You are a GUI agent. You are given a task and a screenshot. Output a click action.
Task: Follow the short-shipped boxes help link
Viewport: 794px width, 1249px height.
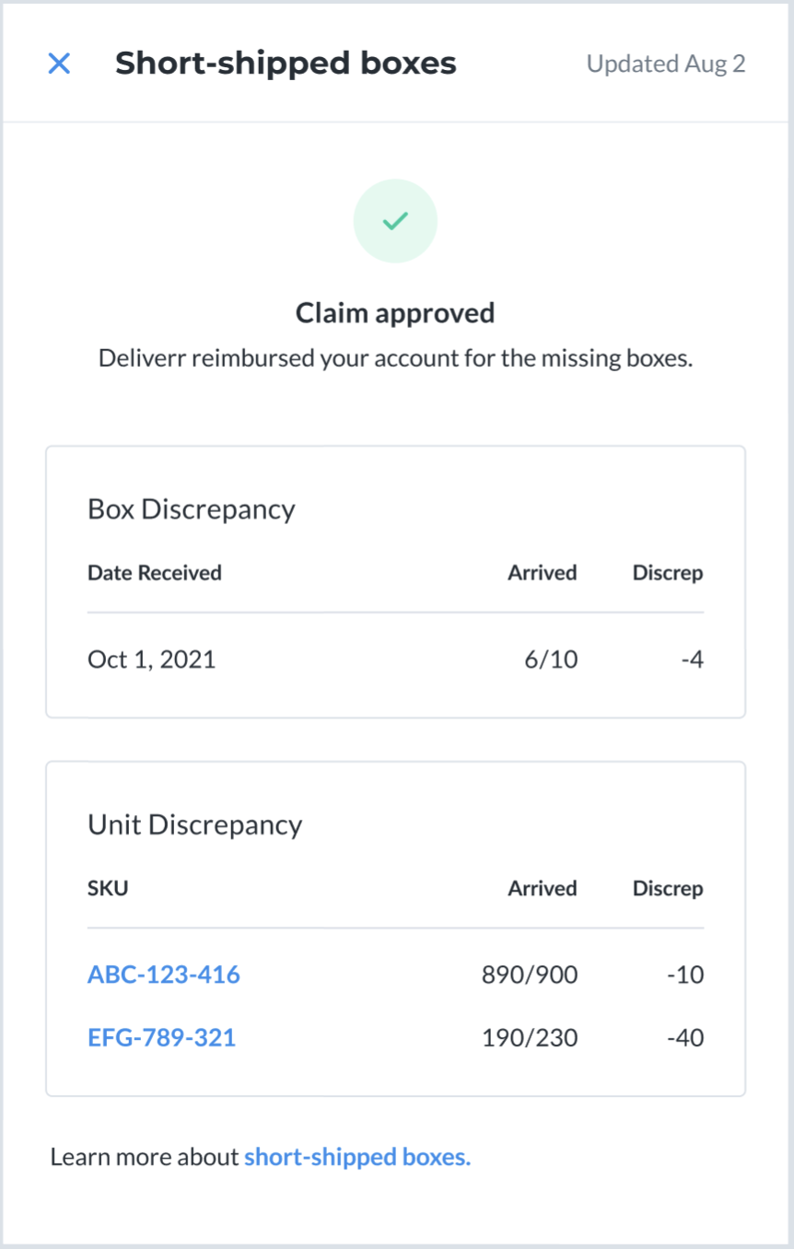(x=357, y=1157)
